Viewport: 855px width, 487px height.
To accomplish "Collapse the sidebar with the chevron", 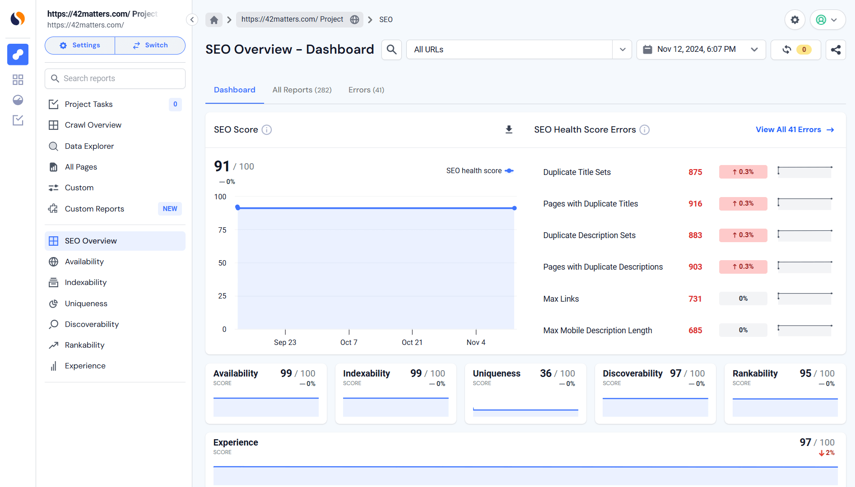I will pos(192,19).
